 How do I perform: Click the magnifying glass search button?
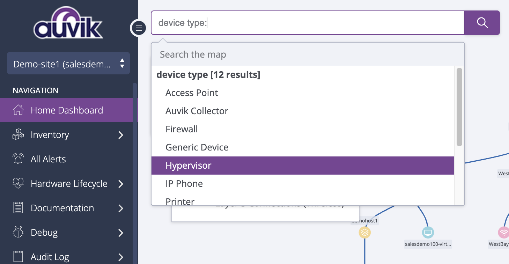482,23
